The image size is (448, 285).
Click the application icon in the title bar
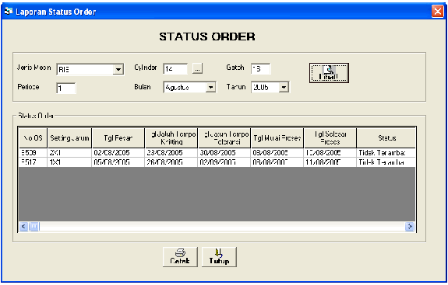9,12
